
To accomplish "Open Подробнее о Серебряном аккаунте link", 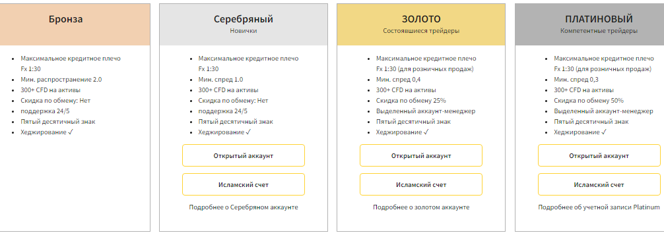I will coord(244,207).
